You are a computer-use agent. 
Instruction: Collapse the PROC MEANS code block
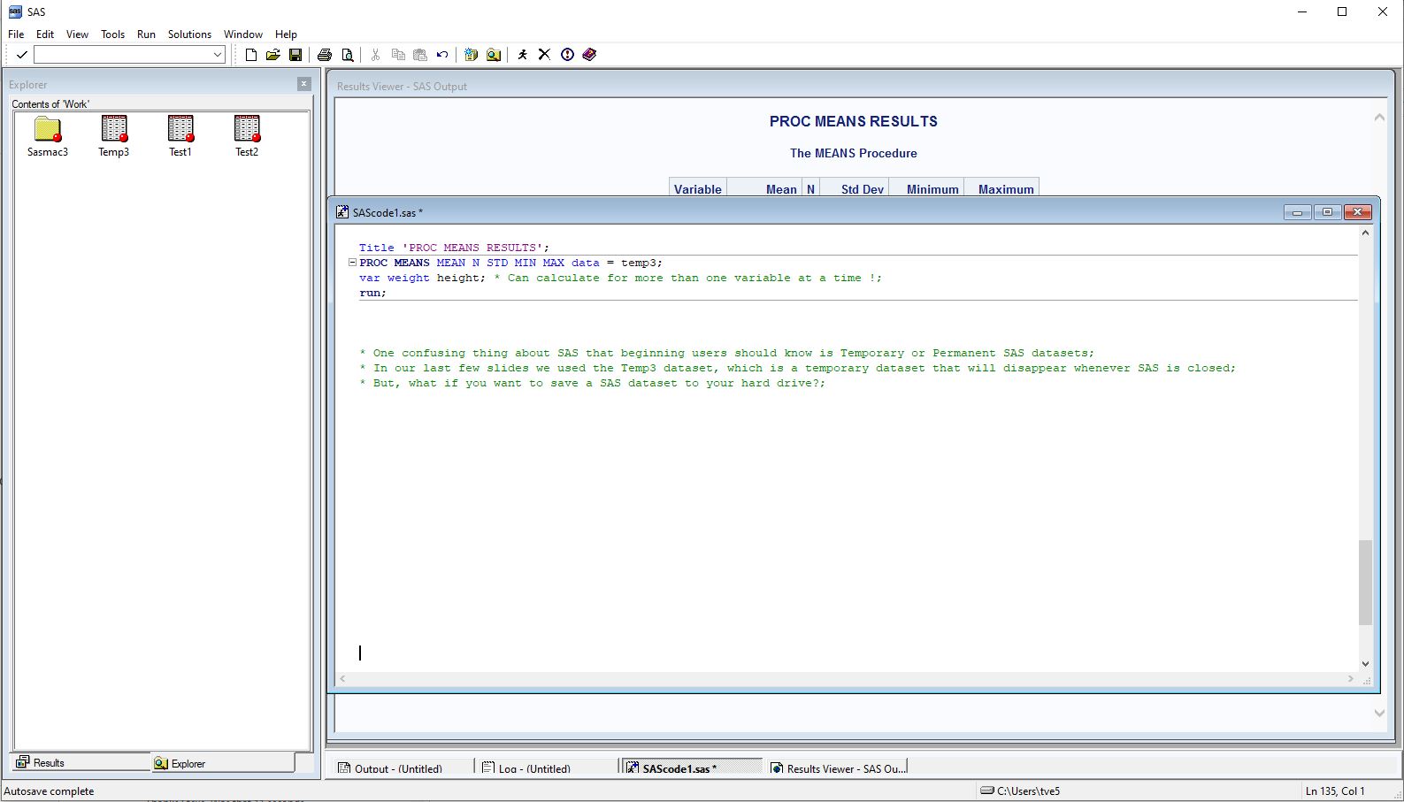[x=352, y=263]
